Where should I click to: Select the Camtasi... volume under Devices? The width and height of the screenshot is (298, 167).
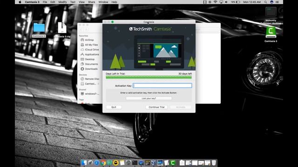pos(88,83)
